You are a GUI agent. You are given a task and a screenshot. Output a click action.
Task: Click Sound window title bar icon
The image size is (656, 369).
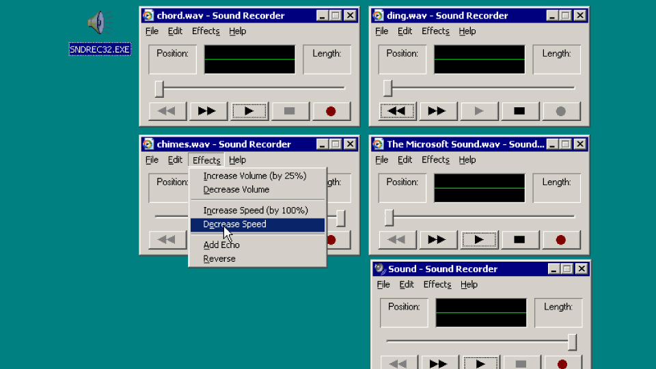(x=379, y=269)
